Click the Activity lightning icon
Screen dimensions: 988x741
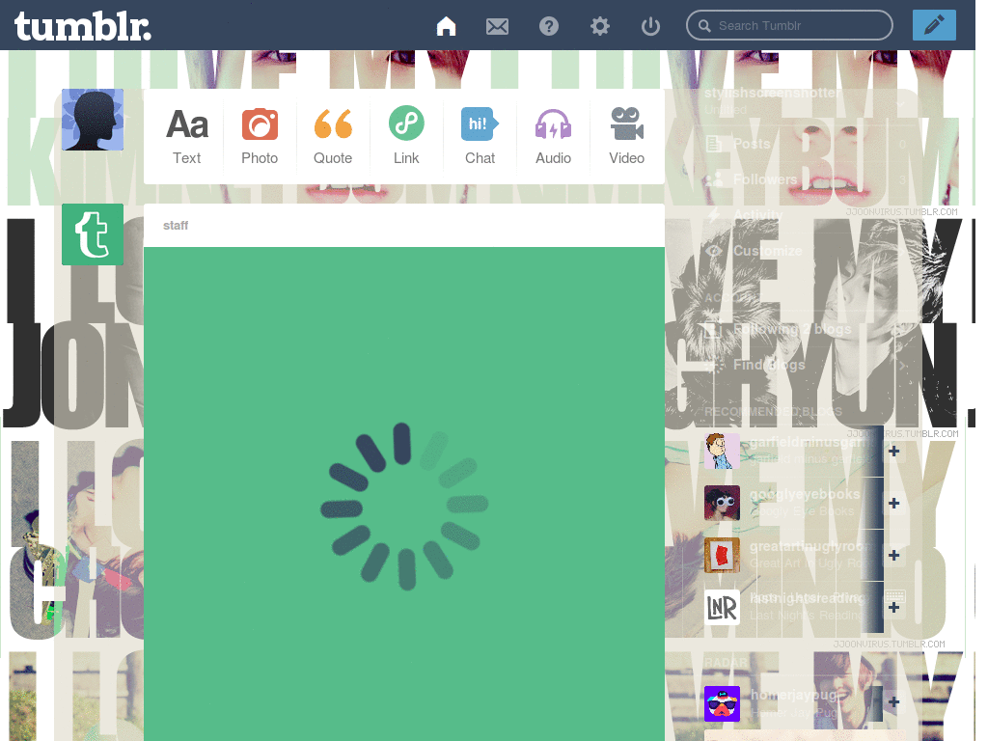click(713, 215)
